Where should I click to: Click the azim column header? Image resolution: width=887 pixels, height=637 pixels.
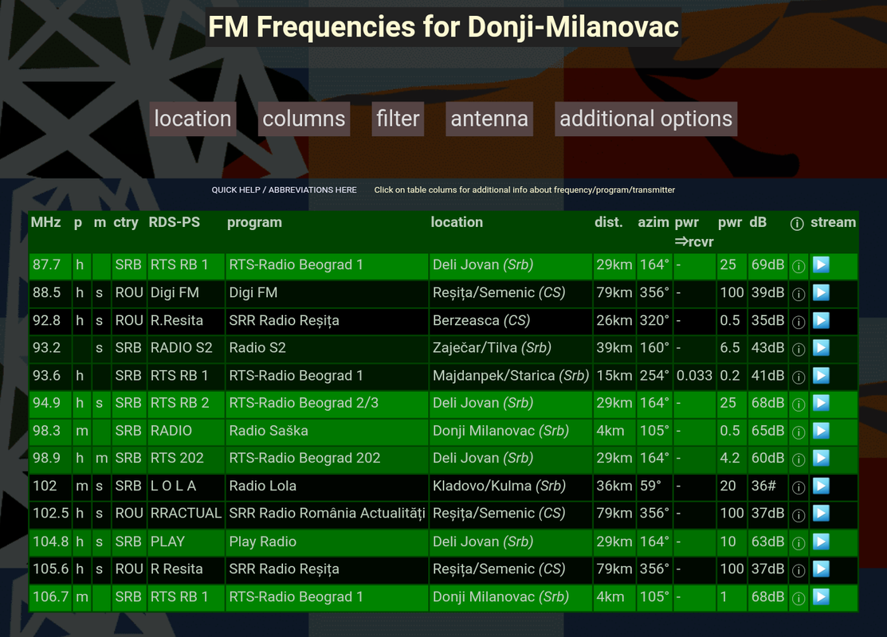click(653, 222)
